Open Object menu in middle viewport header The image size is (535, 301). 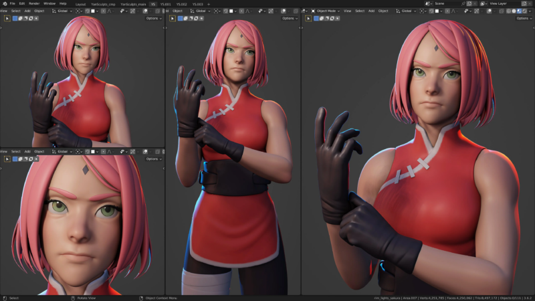tap(177, 11)
